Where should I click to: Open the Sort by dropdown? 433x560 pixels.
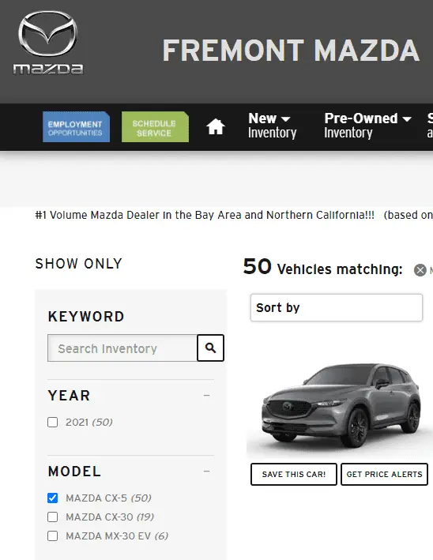337,307
